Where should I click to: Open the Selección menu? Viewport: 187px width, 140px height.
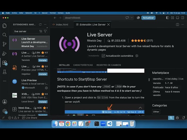coord(29,13)
